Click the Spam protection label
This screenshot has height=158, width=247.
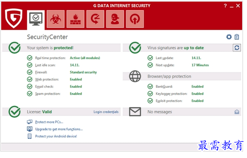click(x=48, y=94)
